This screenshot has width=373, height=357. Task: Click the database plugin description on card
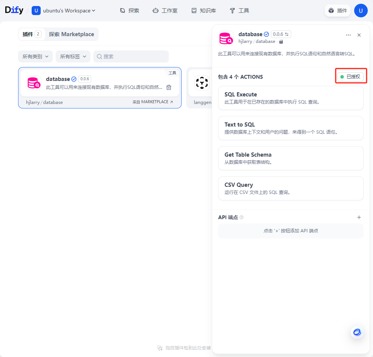(104, 87)
